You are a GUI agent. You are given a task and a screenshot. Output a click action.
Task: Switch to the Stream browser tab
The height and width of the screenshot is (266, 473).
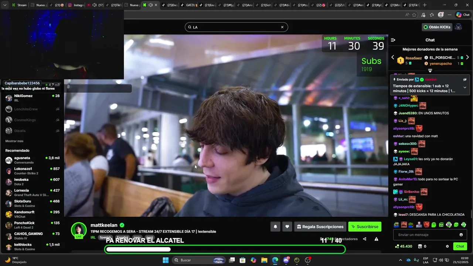[19, 5]
